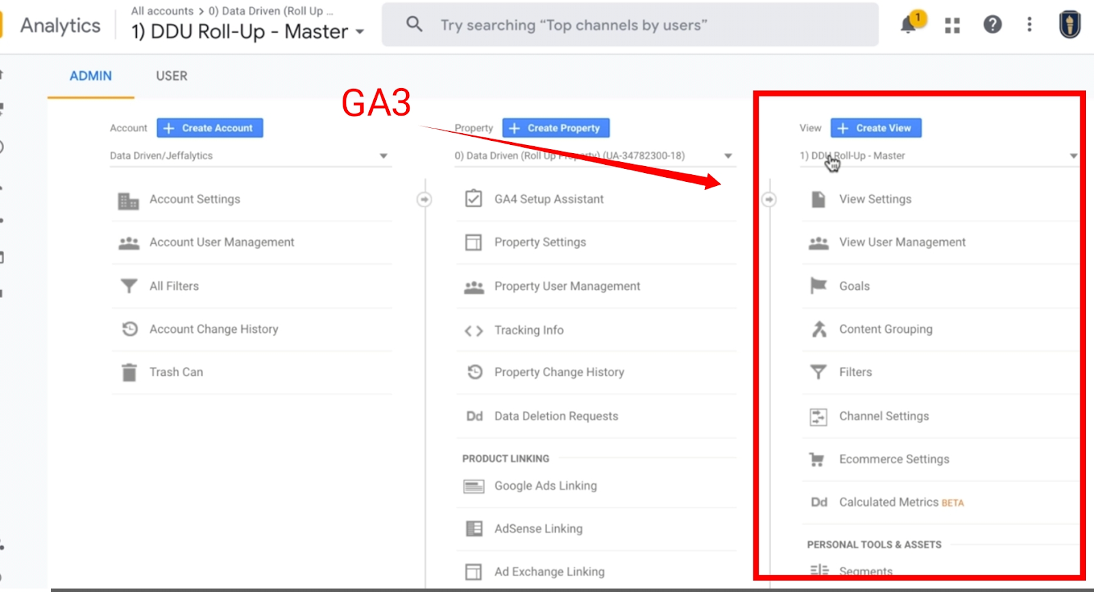1094x592 pixels.
Task: Click the Ecommerce Settings cart icon
Action: (x=817, y=459)
